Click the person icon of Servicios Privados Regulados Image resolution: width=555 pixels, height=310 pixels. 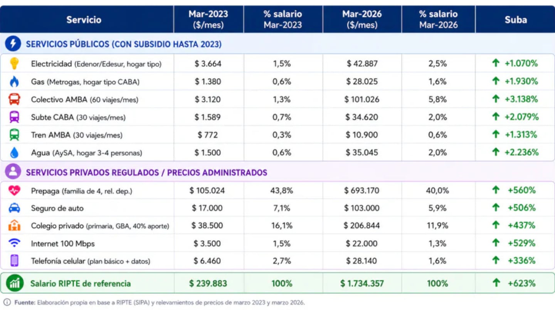[13, 172]
